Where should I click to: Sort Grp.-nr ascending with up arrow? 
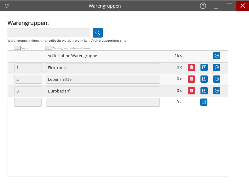[16, 48]
